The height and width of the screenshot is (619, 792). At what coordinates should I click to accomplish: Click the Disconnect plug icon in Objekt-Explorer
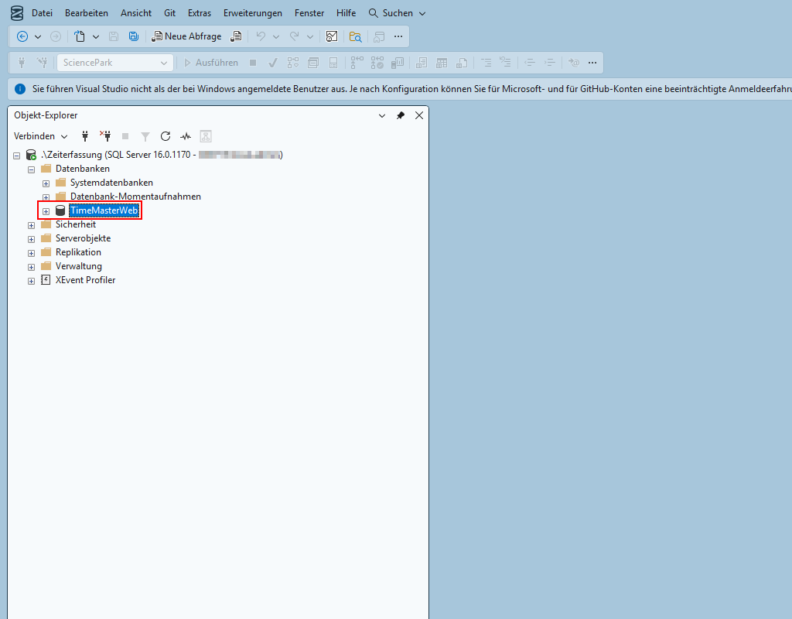[106, 136]
